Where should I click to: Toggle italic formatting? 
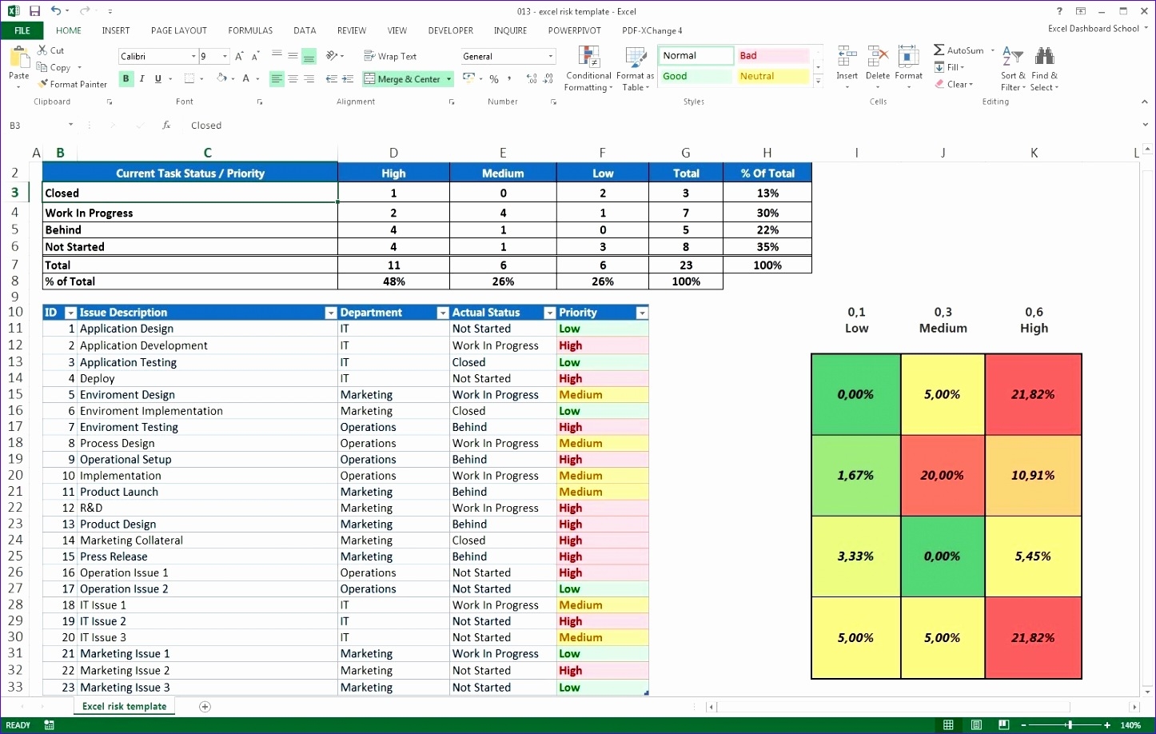click(x=142, y=78)
